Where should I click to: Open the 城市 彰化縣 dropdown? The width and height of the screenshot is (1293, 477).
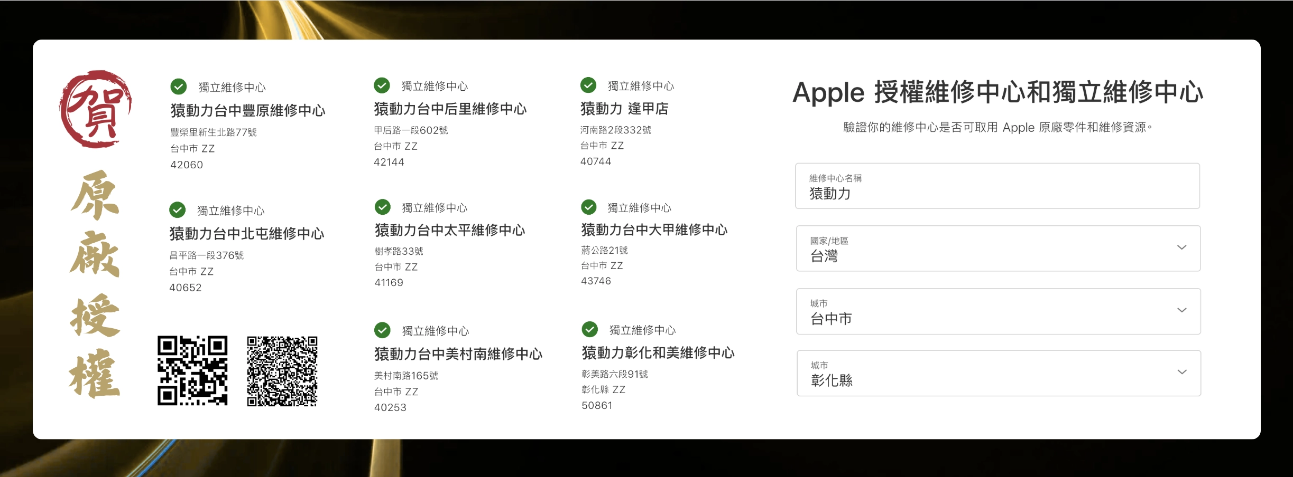pos(999,373)
